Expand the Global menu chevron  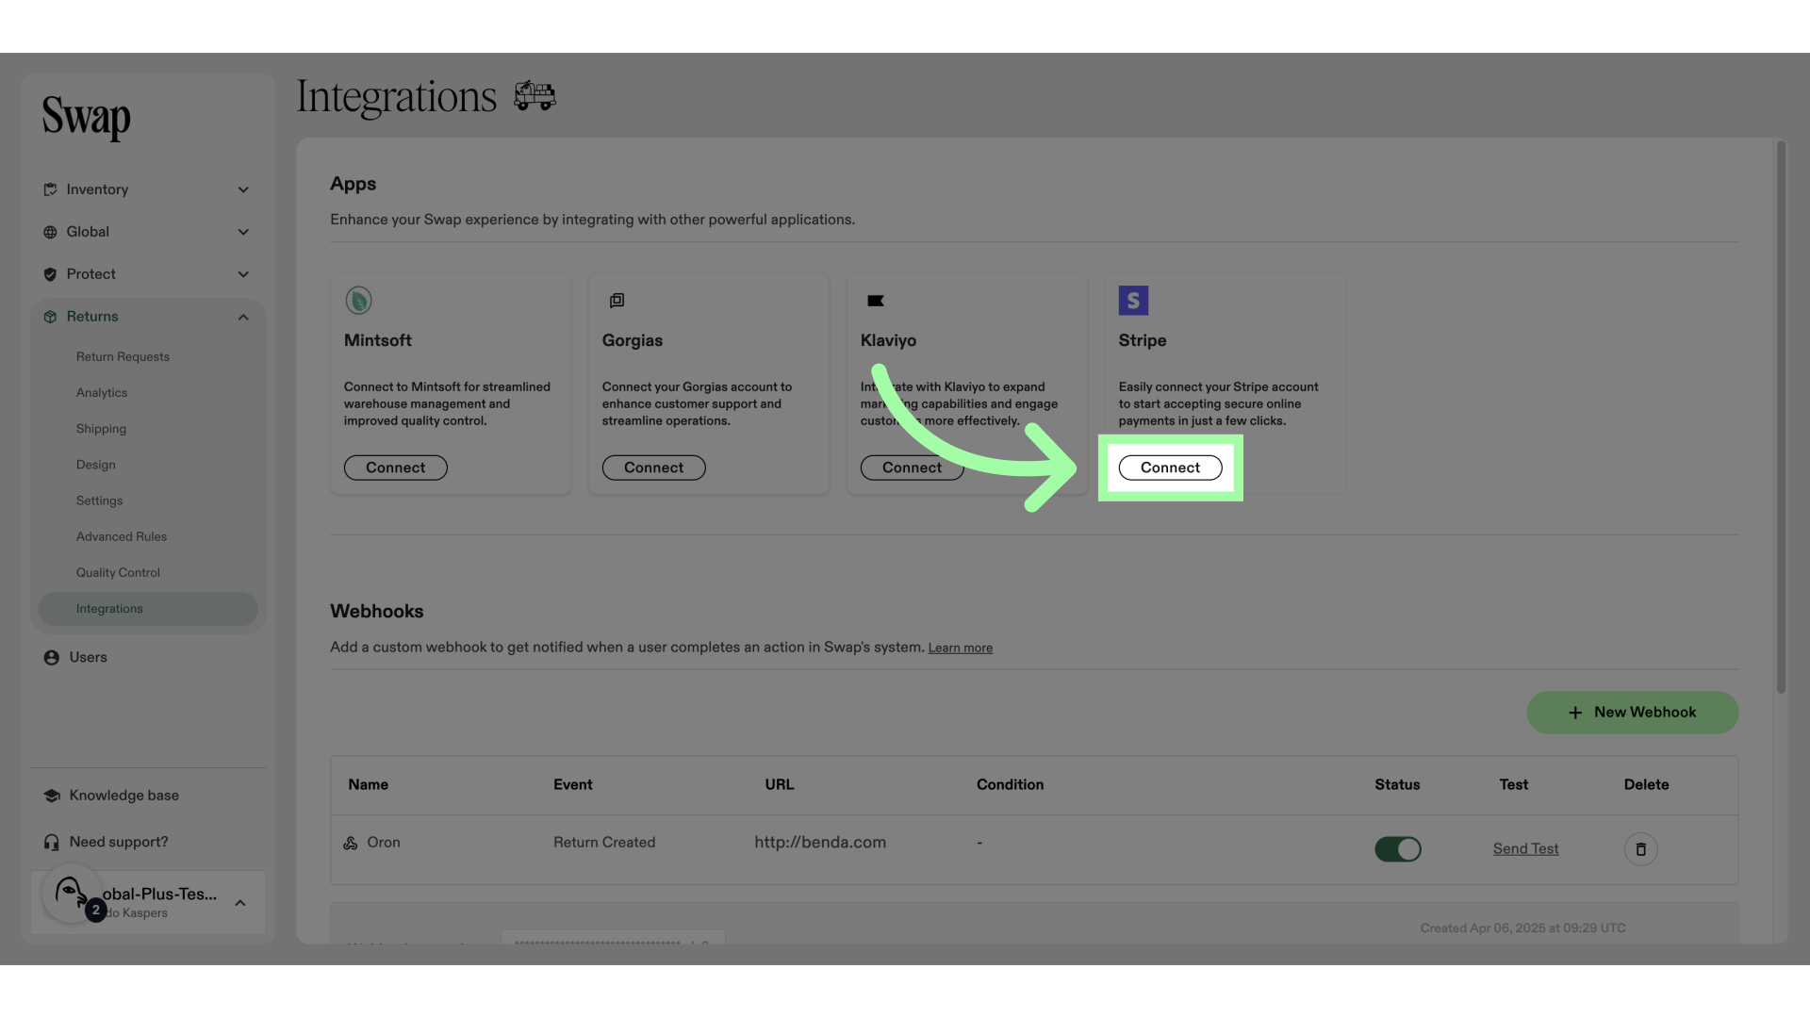[243, 232]
